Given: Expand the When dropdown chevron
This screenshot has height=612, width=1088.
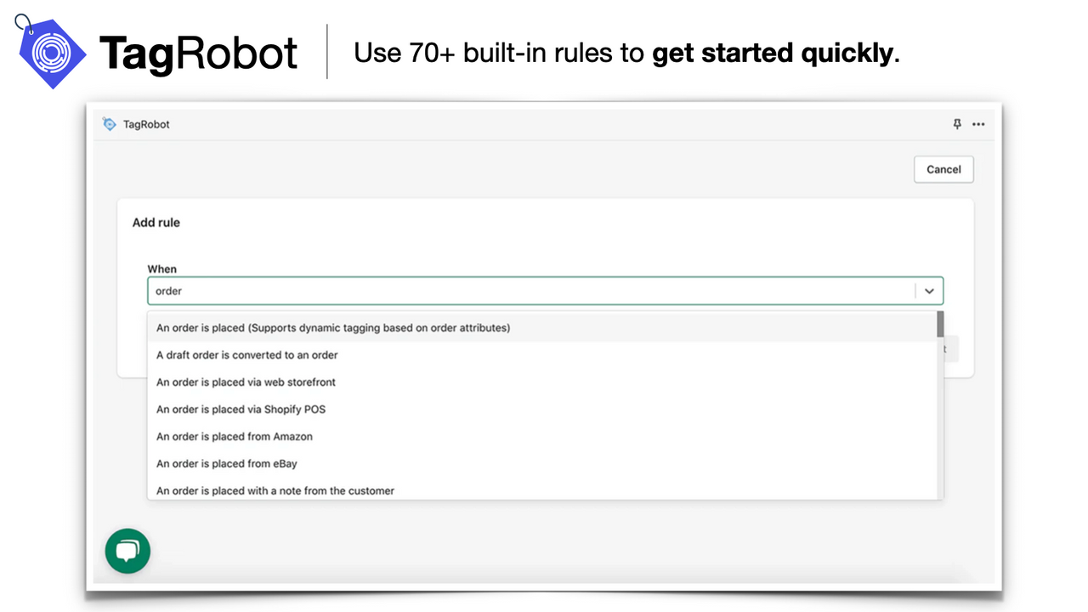Looking at the screenshot, I should 929,291.
